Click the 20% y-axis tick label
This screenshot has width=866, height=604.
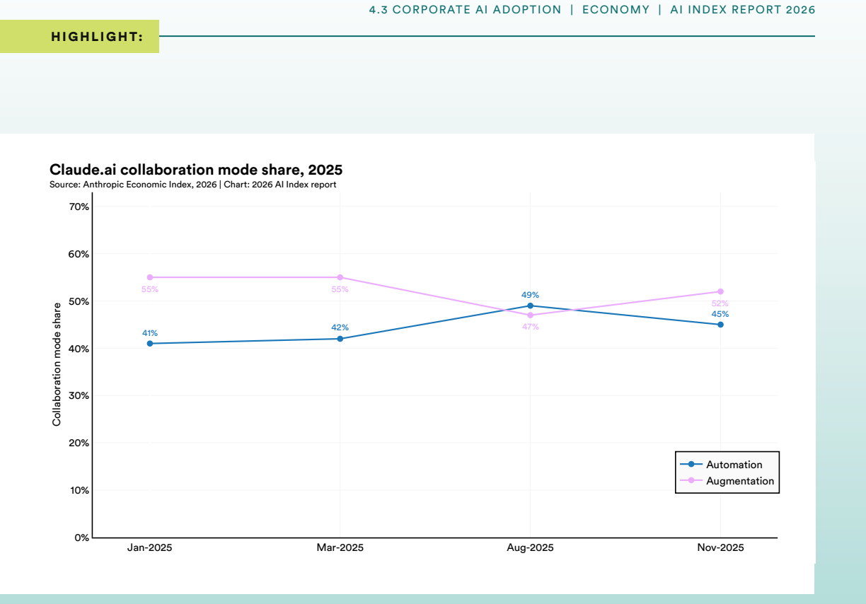[x=79, y=443]
